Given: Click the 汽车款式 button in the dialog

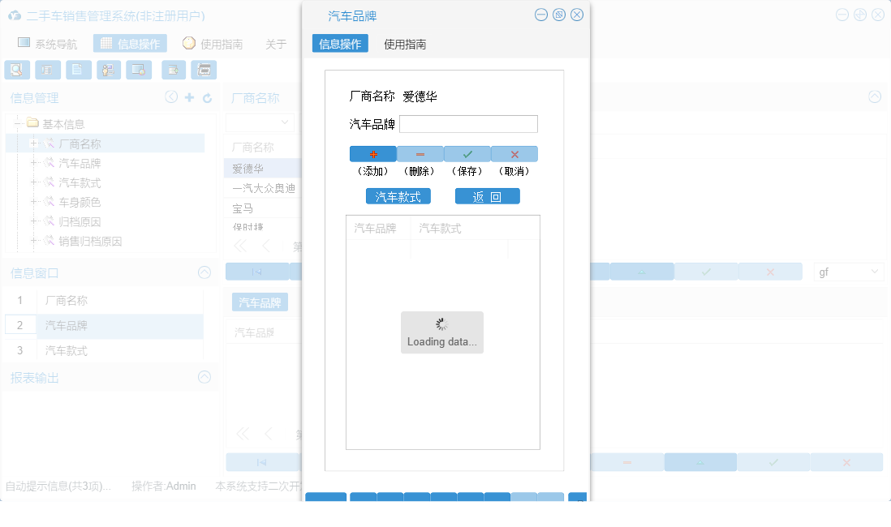Looking at the screenshot, I should [x=398, y=195].
